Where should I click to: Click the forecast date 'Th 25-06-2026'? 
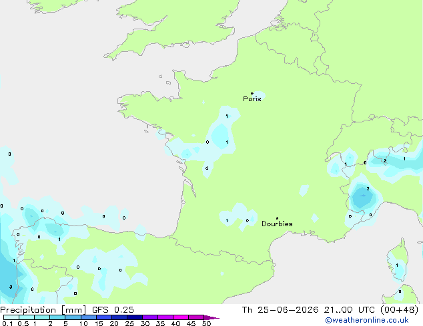(x=280, y=310)
